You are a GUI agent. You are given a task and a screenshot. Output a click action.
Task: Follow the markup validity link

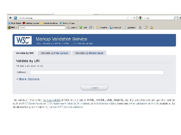point(52,100)
